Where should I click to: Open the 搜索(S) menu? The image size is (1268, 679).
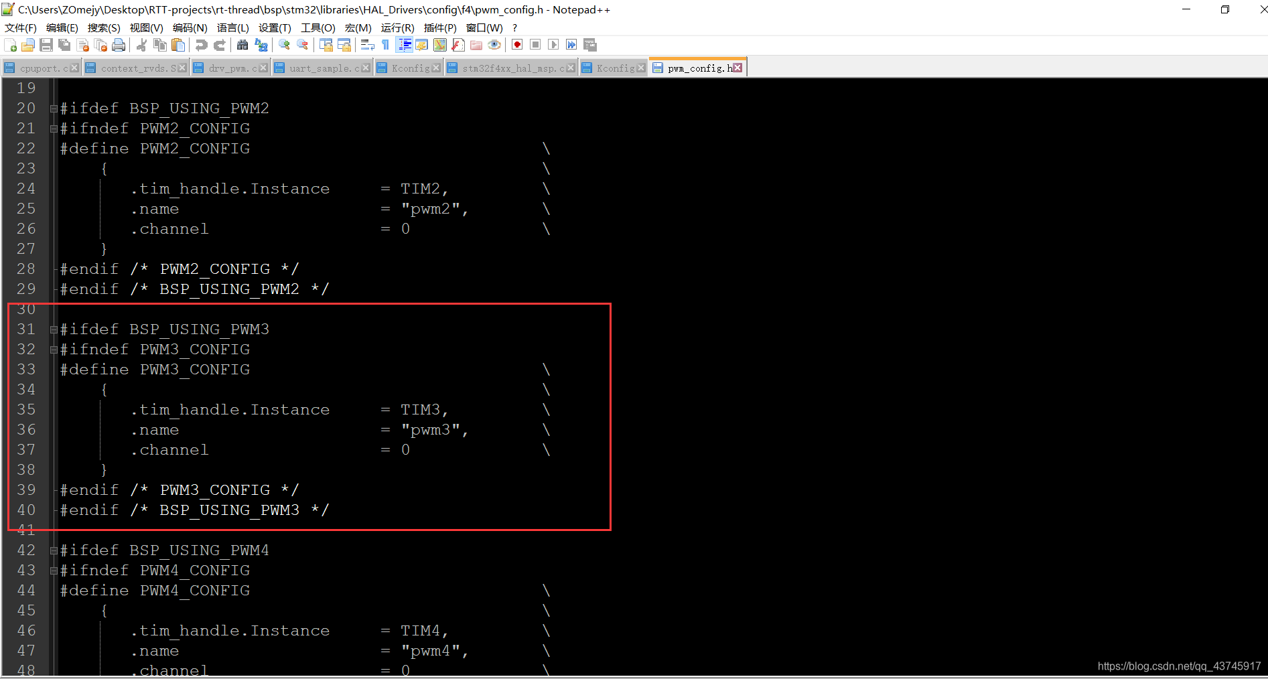pos(104,27)
